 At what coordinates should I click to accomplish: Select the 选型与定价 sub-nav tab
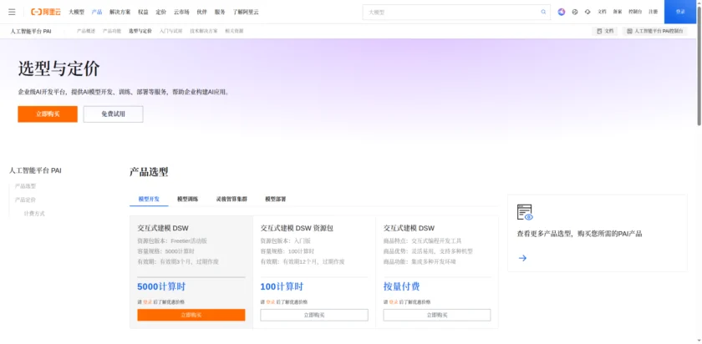(x=140, y=32)
